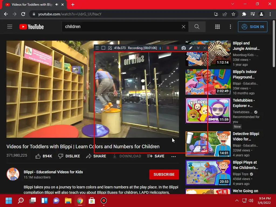Click the video player frame

(93, 89)
